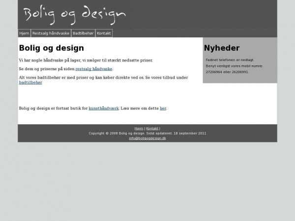Open the Kontakt link in the footer
The width and height of the screenshot is (295, 221).
pyautogui.click(x=152, y=128)
